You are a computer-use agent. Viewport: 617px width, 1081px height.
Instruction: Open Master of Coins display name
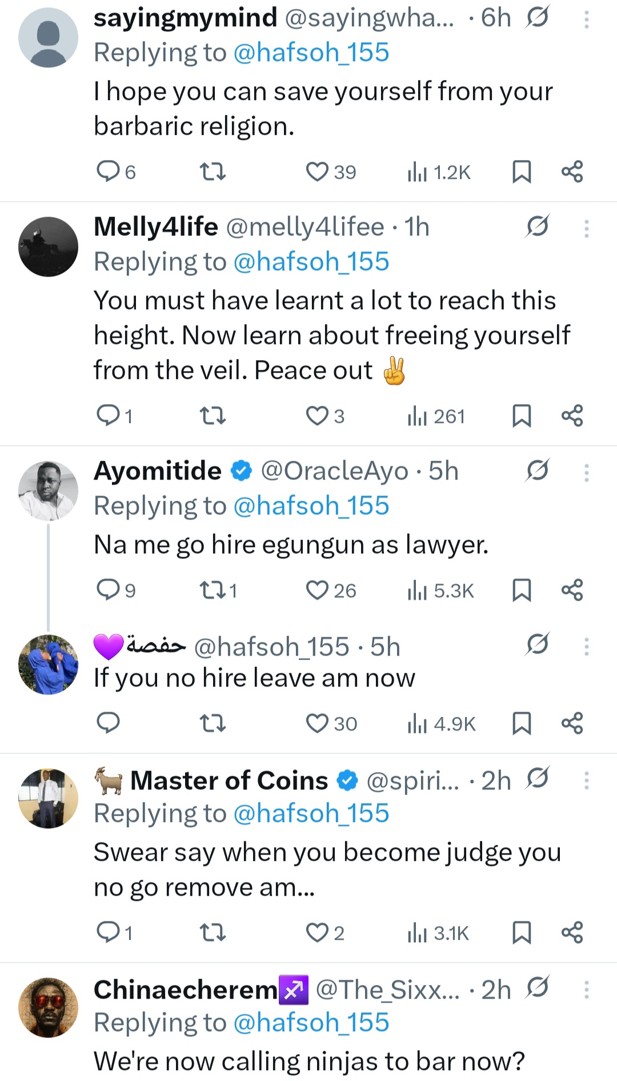pos(229,781)
